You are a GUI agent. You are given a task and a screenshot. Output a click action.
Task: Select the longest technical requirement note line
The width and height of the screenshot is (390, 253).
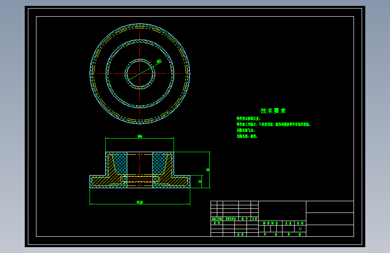coord(273,124)
